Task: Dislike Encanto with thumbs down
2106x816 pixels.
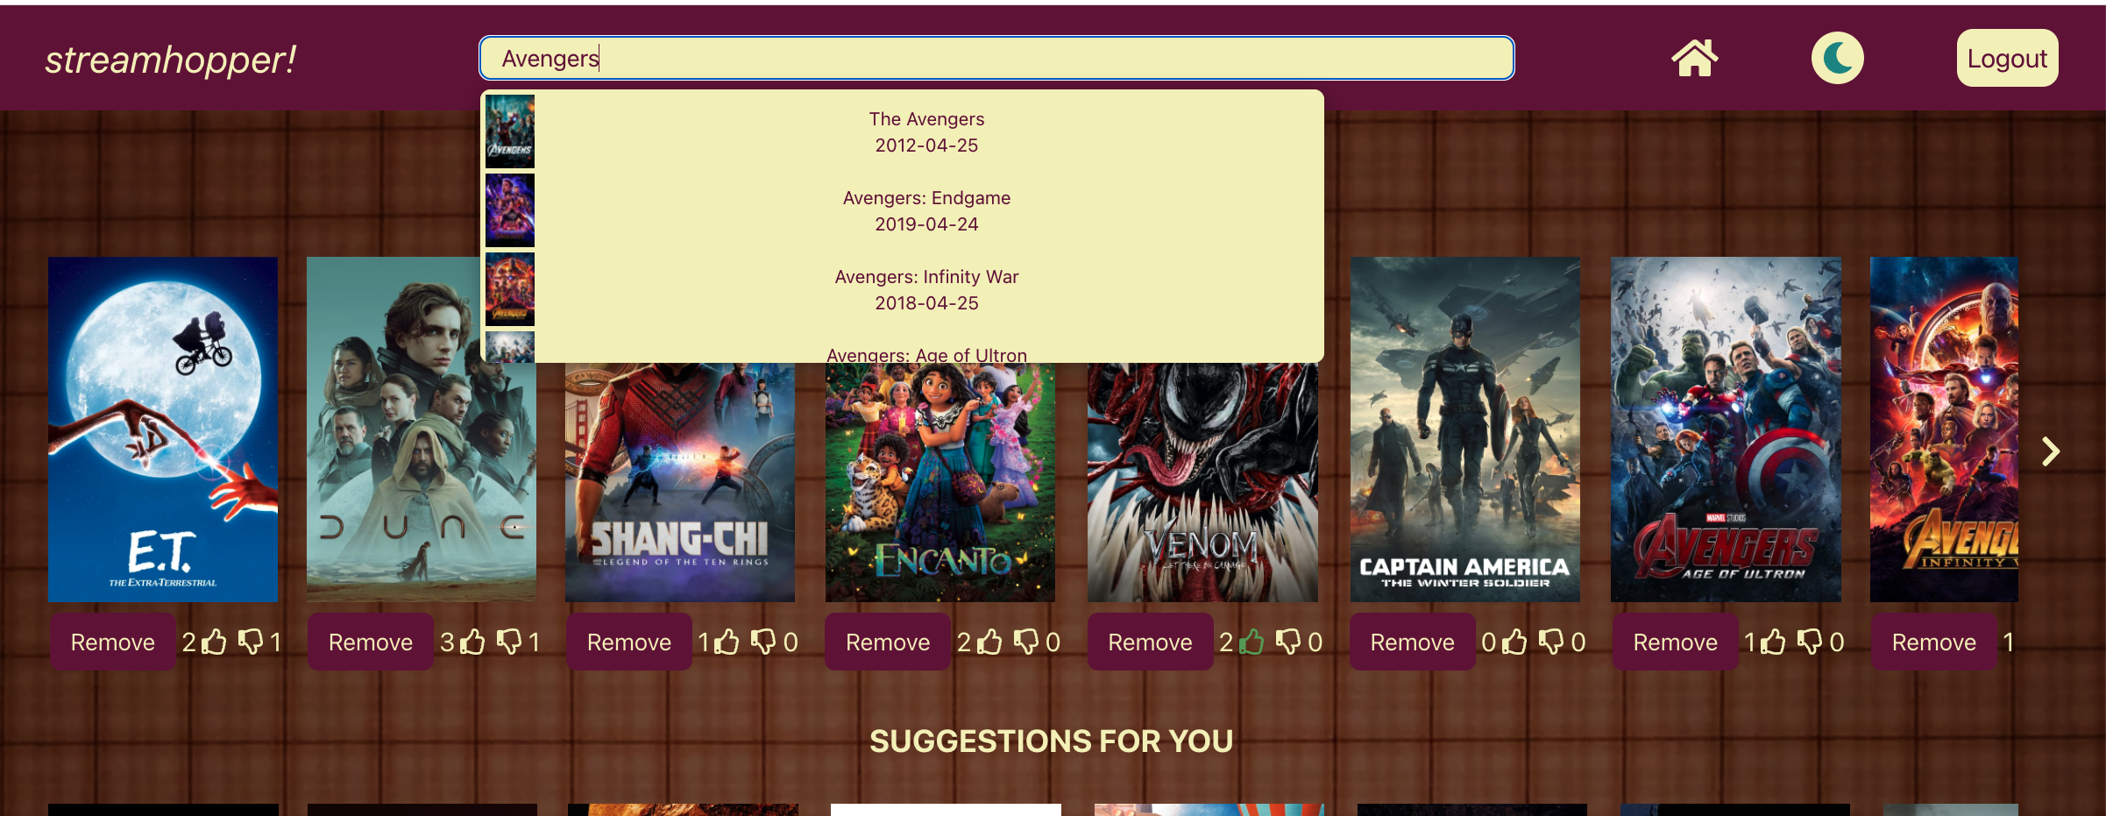Action: click(1026, 642)
